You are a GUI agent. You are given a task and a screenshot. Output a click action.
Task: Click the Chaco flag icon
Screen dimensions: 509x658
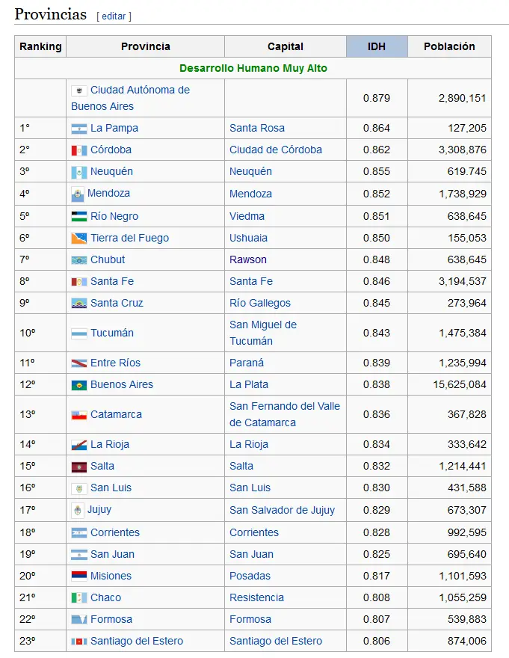[x=79, y=598]
